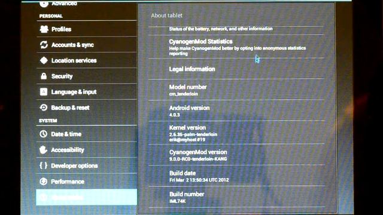
Task: Go to Performance settings
Action: 86,182
